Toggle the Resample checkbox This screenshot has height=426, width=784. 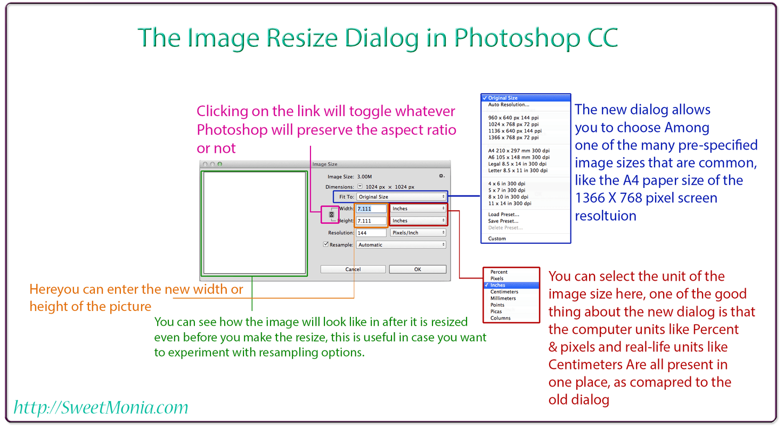[326, 244]
